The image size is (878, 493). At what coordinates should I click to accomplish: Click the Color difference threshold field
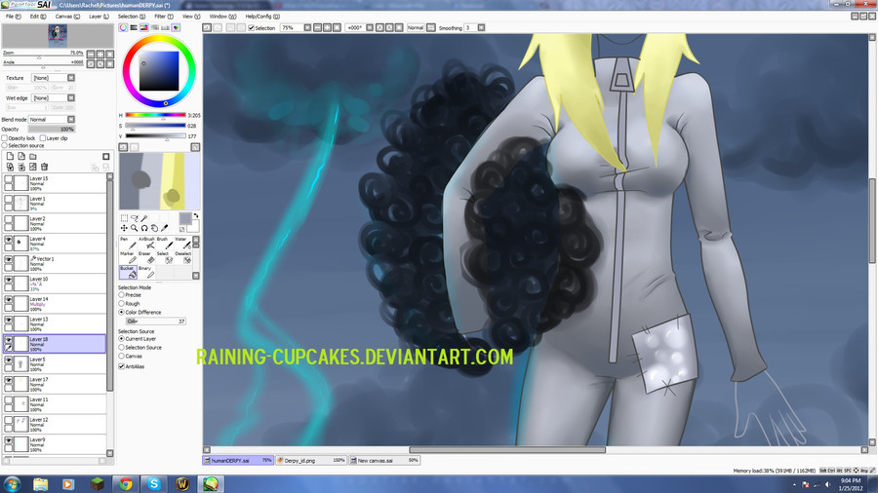[x=155, y=322]
